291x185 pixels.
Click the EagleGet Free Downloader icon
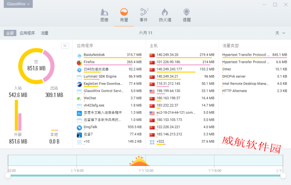[79, 85]
